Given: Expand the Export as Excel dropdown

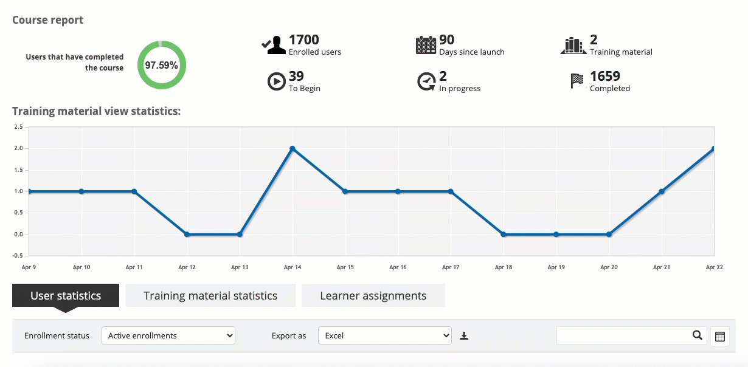Looking at the screenshot, I should click(385, 335).
